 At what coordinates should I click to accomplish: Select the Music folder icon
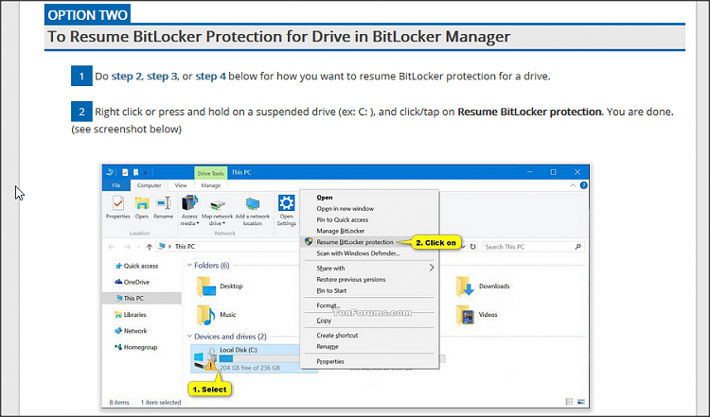(x=206, y=315)
